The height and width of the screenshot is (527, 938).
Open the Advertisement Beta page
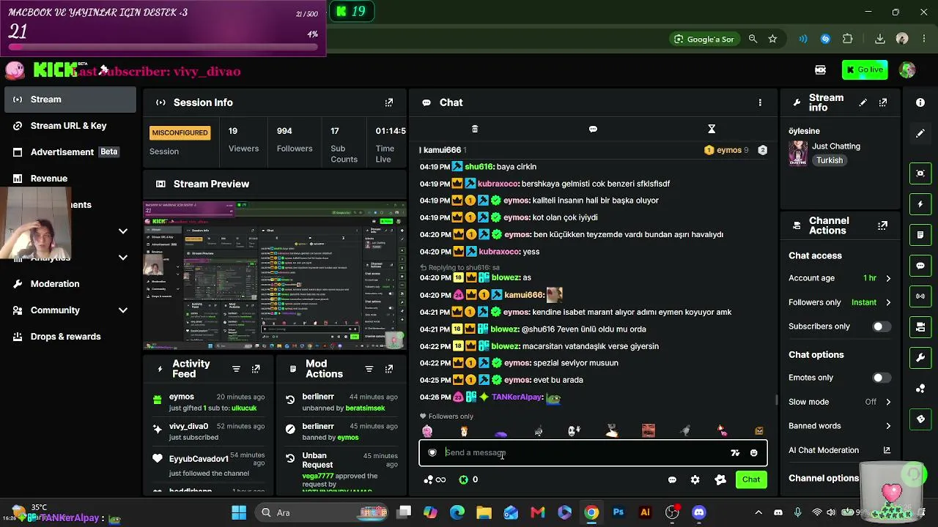(x=70, y=152)
